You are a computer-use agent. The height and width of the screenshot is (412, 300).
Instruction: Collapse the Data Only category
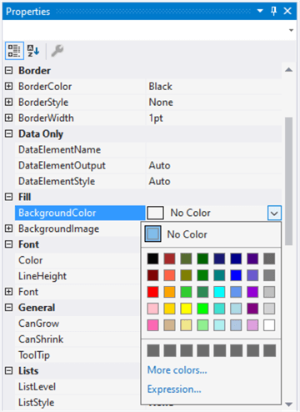coord(9,133)
